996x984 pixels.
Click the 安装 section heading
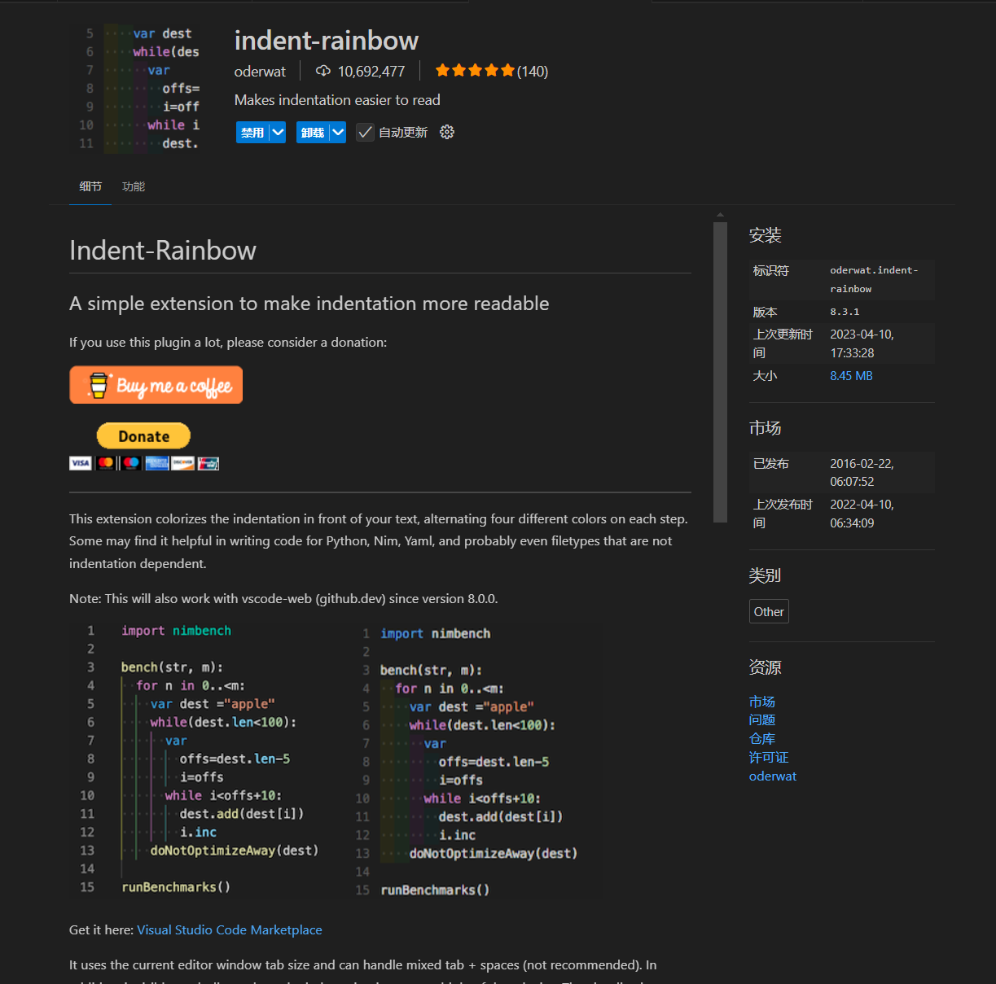pyautogui.click(x=766, y=235)
